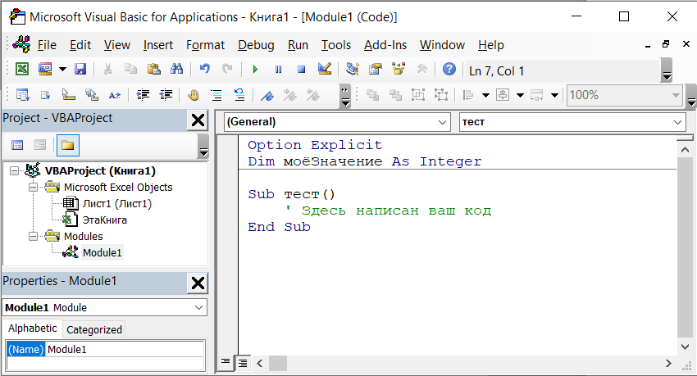Click View Code icon in Project pane
The image size is (697, 376).
[x=17, y=145]
